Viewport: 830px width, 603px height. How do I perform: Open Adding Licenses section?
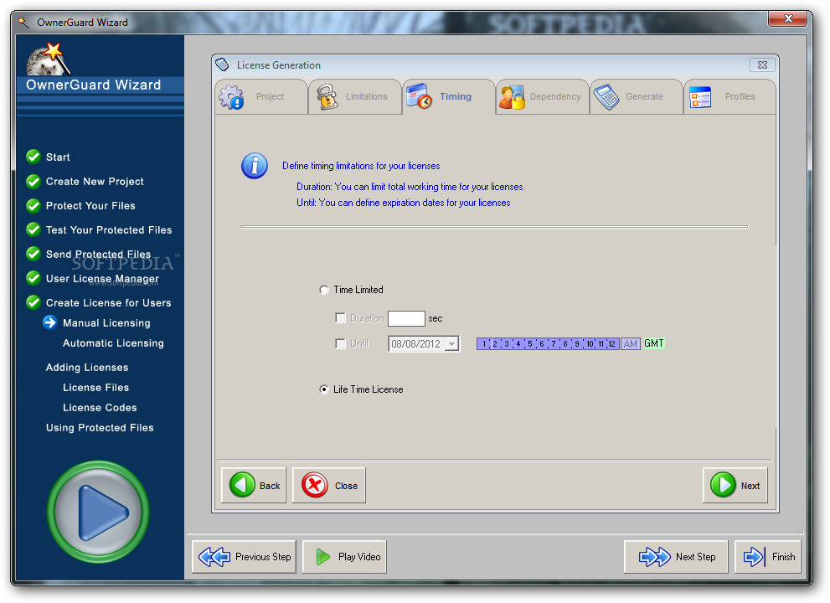(87, 368)
